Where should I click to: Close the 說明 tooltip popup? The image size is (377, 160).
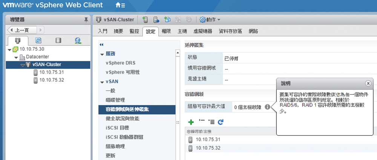pos(368,83)
